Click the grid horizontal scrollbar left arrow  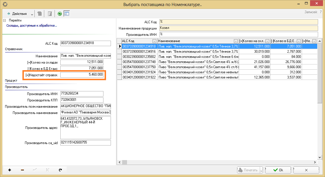119,162
